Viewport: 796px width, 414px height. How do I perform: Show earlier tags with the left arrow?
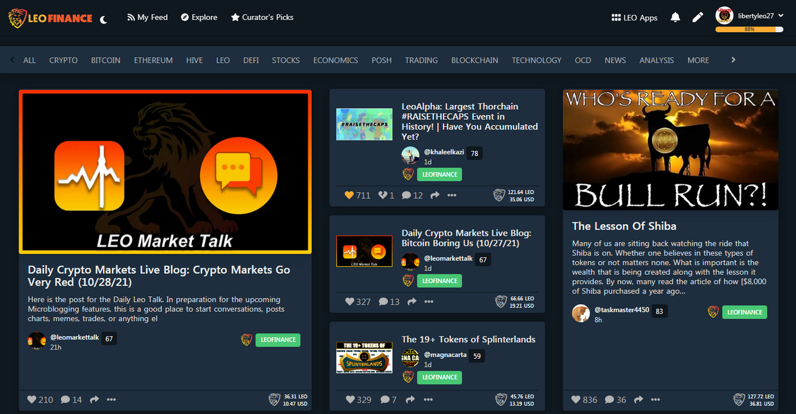(12, 60)
